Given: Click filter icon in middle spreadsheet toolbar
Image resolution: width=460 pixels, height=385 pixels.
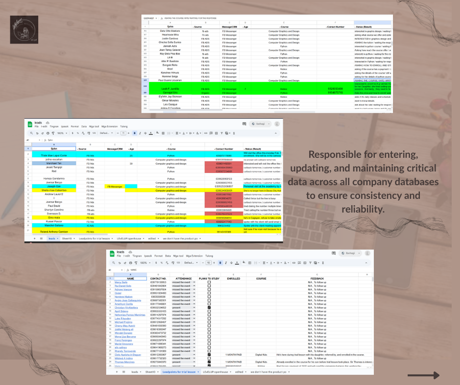Looking at the screenshot, I should (222, 133).
